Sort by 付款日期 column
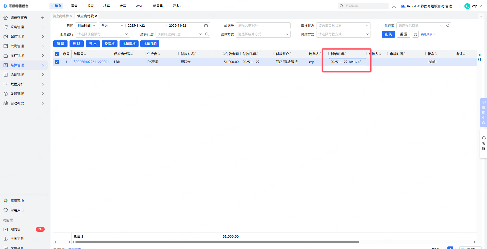 coord(257,54)
